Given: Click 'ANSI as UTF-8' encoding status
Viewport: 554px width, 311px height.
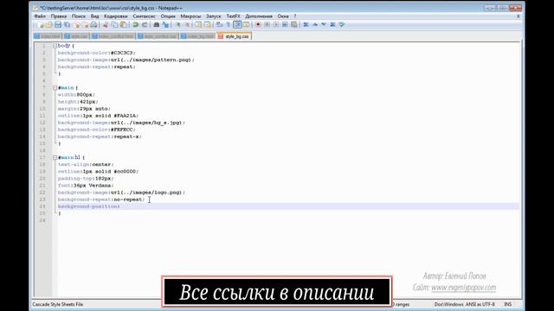Looking at the screenshot, I should pos(480,304).
